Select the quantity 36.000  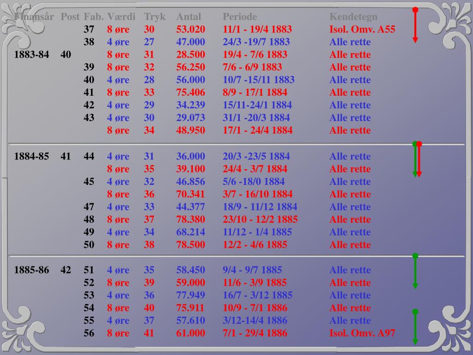(191, 156)
